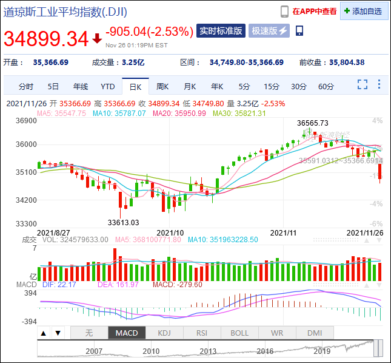Choose the DMI indicator
391x363 pixels.
pos(315,333)
